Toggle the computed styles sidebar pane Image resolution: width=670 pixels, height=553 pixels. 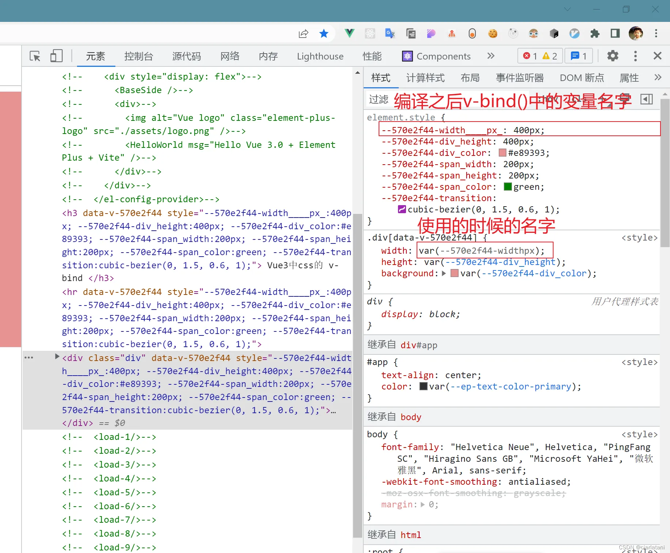[x=646, y=99]
